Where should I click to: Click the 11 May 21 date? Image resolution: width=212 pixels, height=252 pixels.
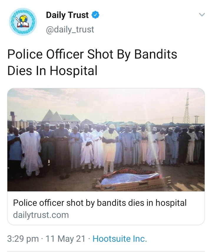(65, 239)
